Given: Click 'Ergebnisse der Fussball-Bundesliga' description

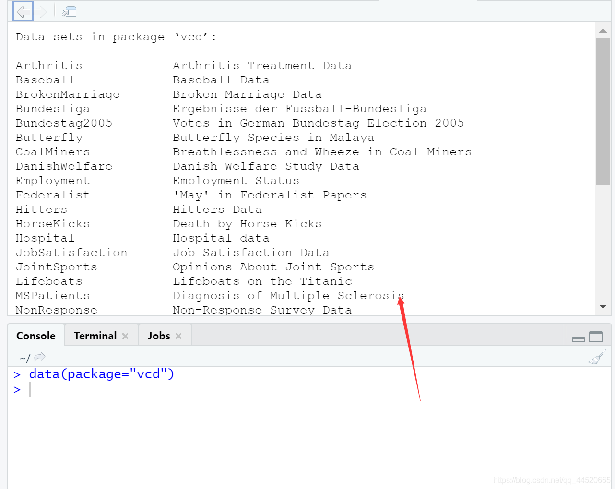Looking at the screenshot, I should coord(300,109).
